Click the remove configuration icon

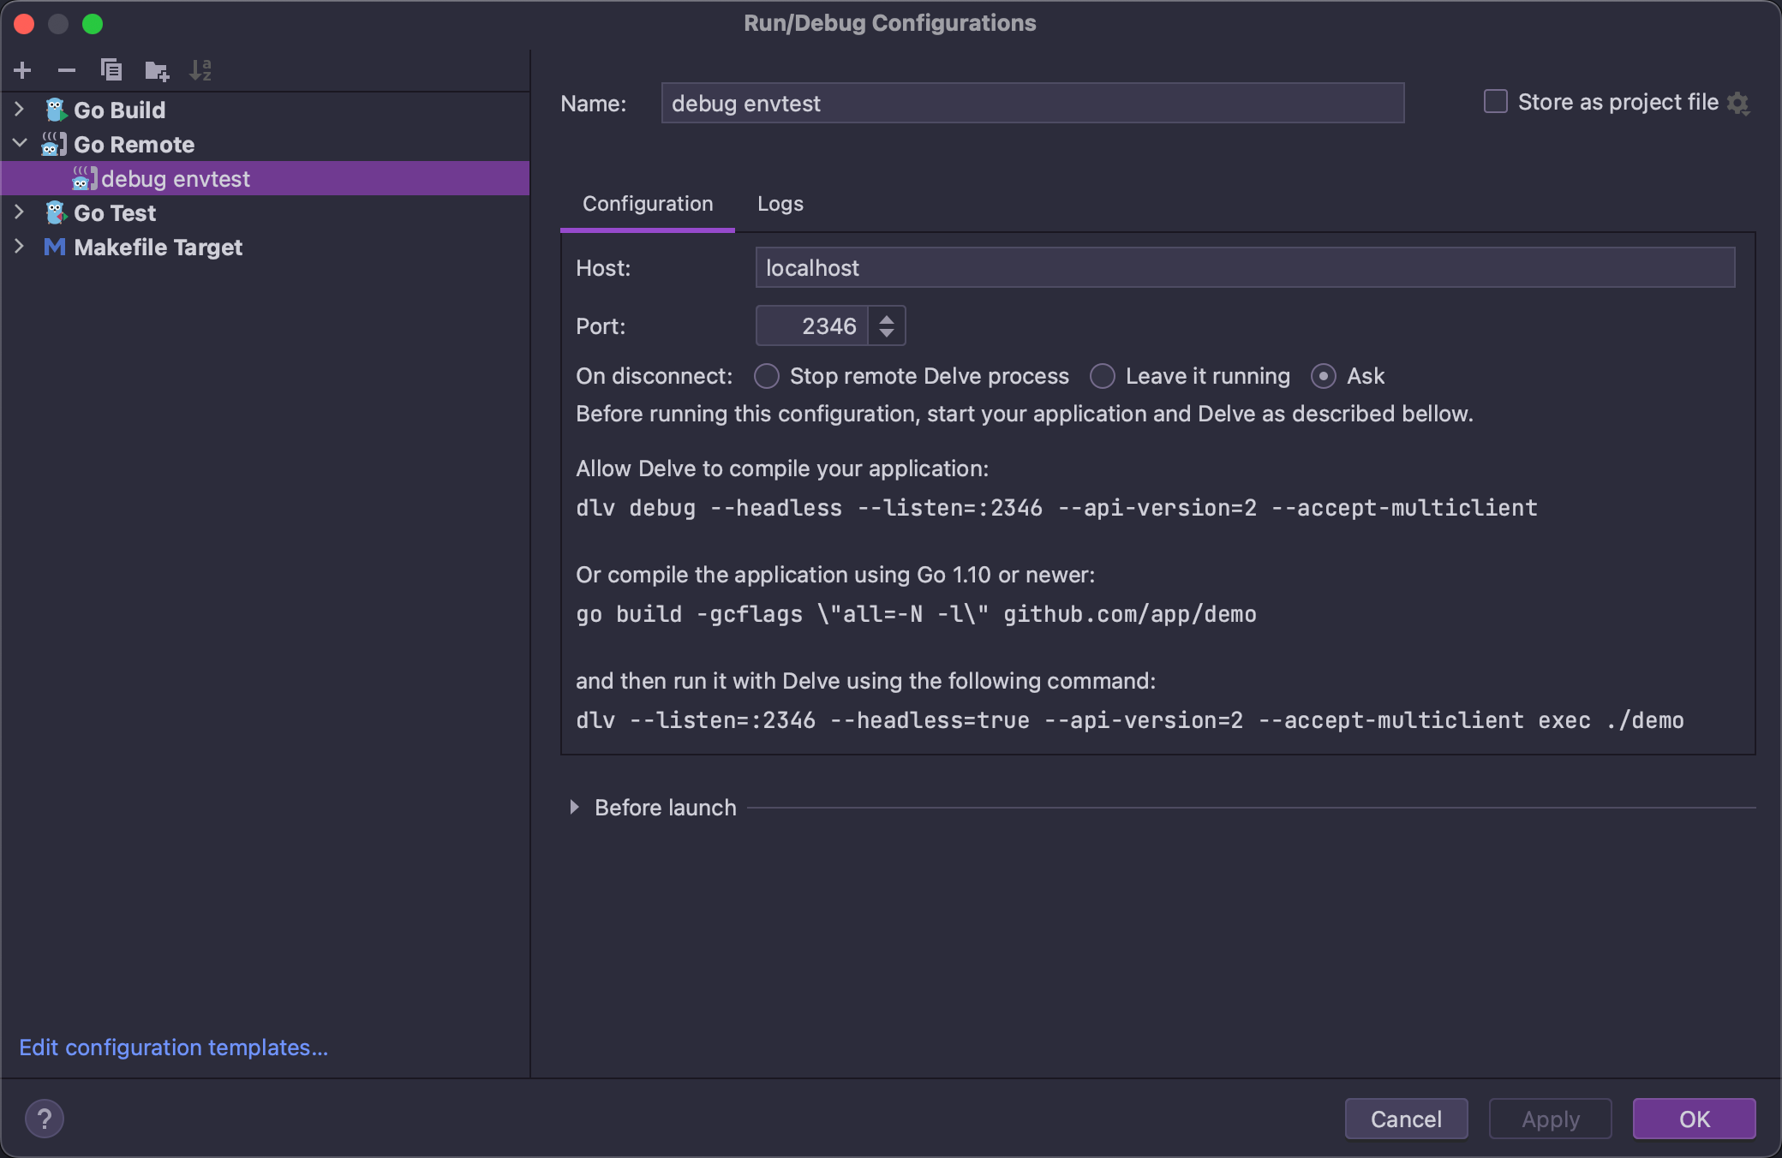[x=66, y=69]
